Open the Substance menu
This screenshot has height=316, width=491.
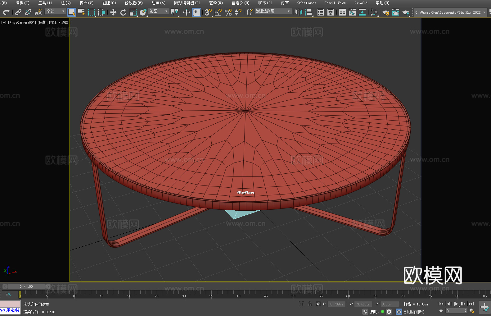point(307,3)
